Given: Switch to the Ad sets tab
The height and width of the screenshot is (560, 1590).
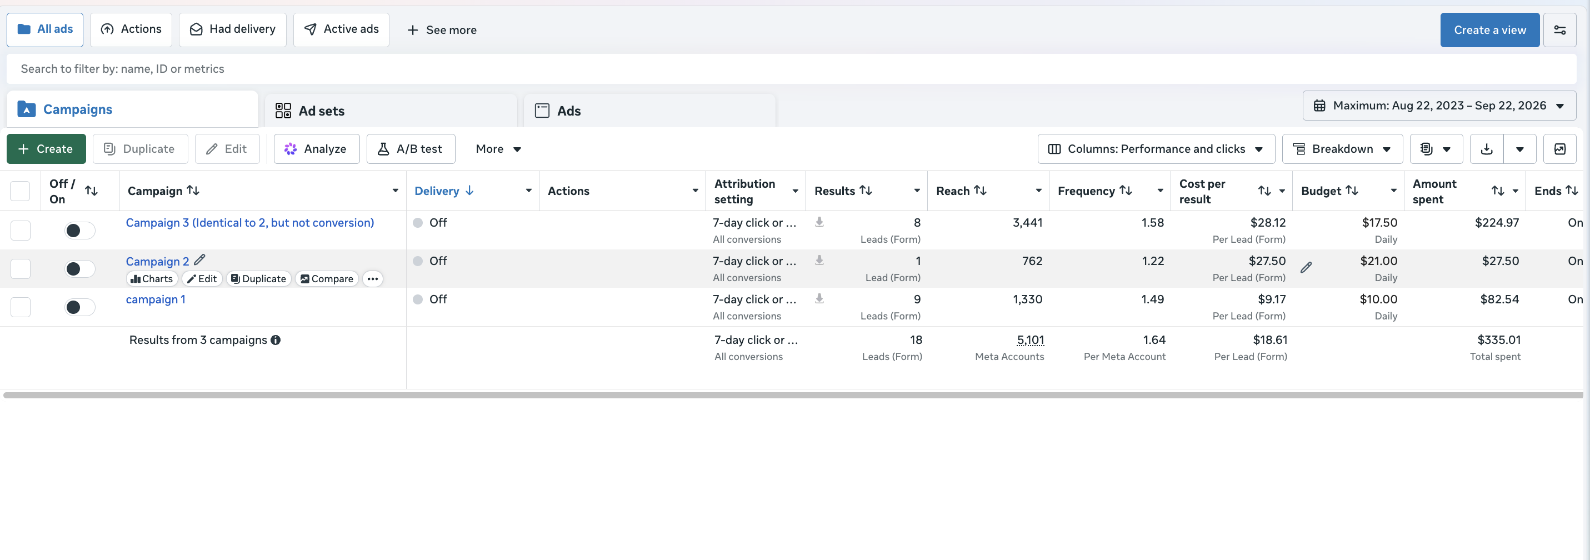Looking at the screenshot, I should pos(391,111).
